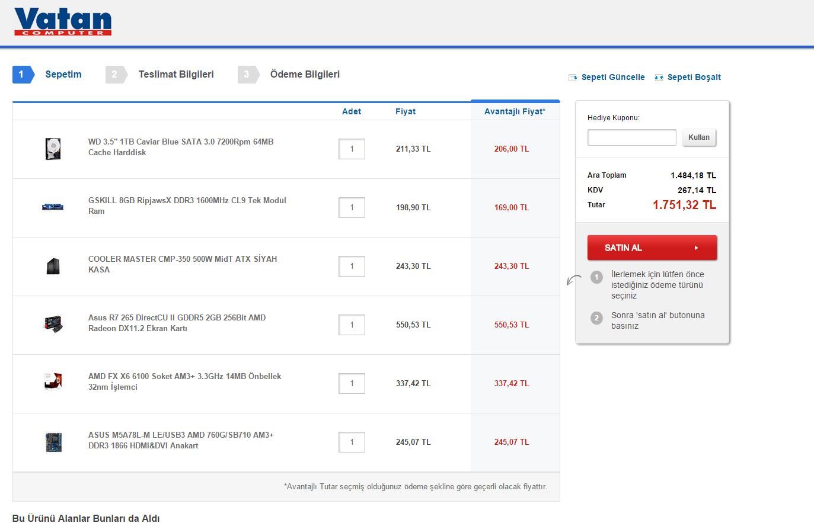Click the red 245,07 TL Avantajlı price

click(512, 442)
